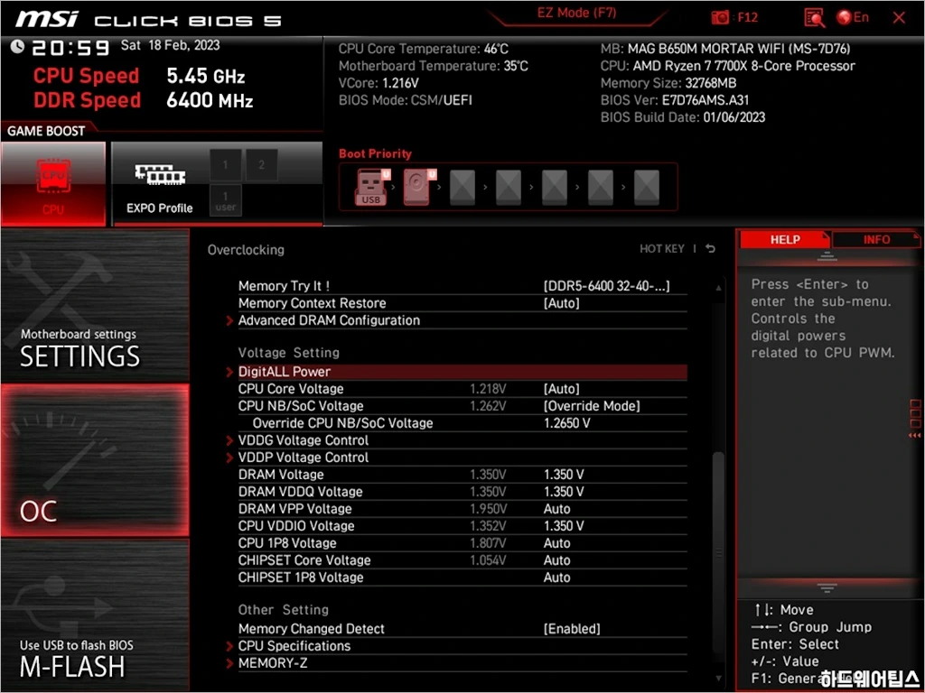Switch to the INFO tab

coord(876,239)
